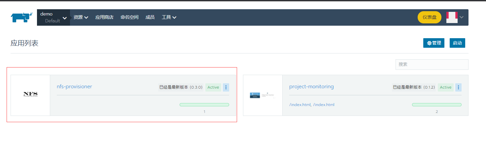Click the Rancher cow logo
This screenshot has height=162, width=486.
pos(22,17)
